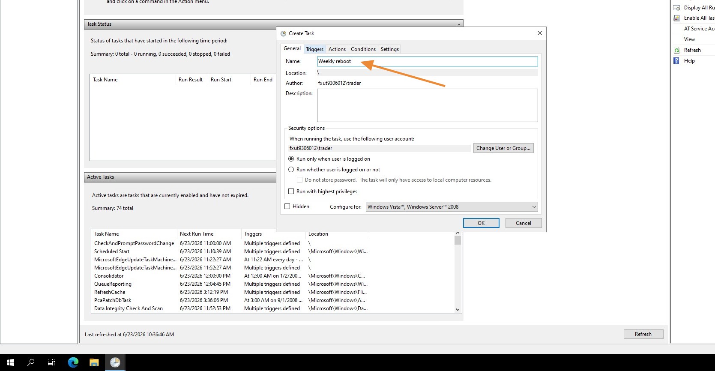
Task: Select Task Scheduler taskbar icon
Action: click(x=115, y=362)
